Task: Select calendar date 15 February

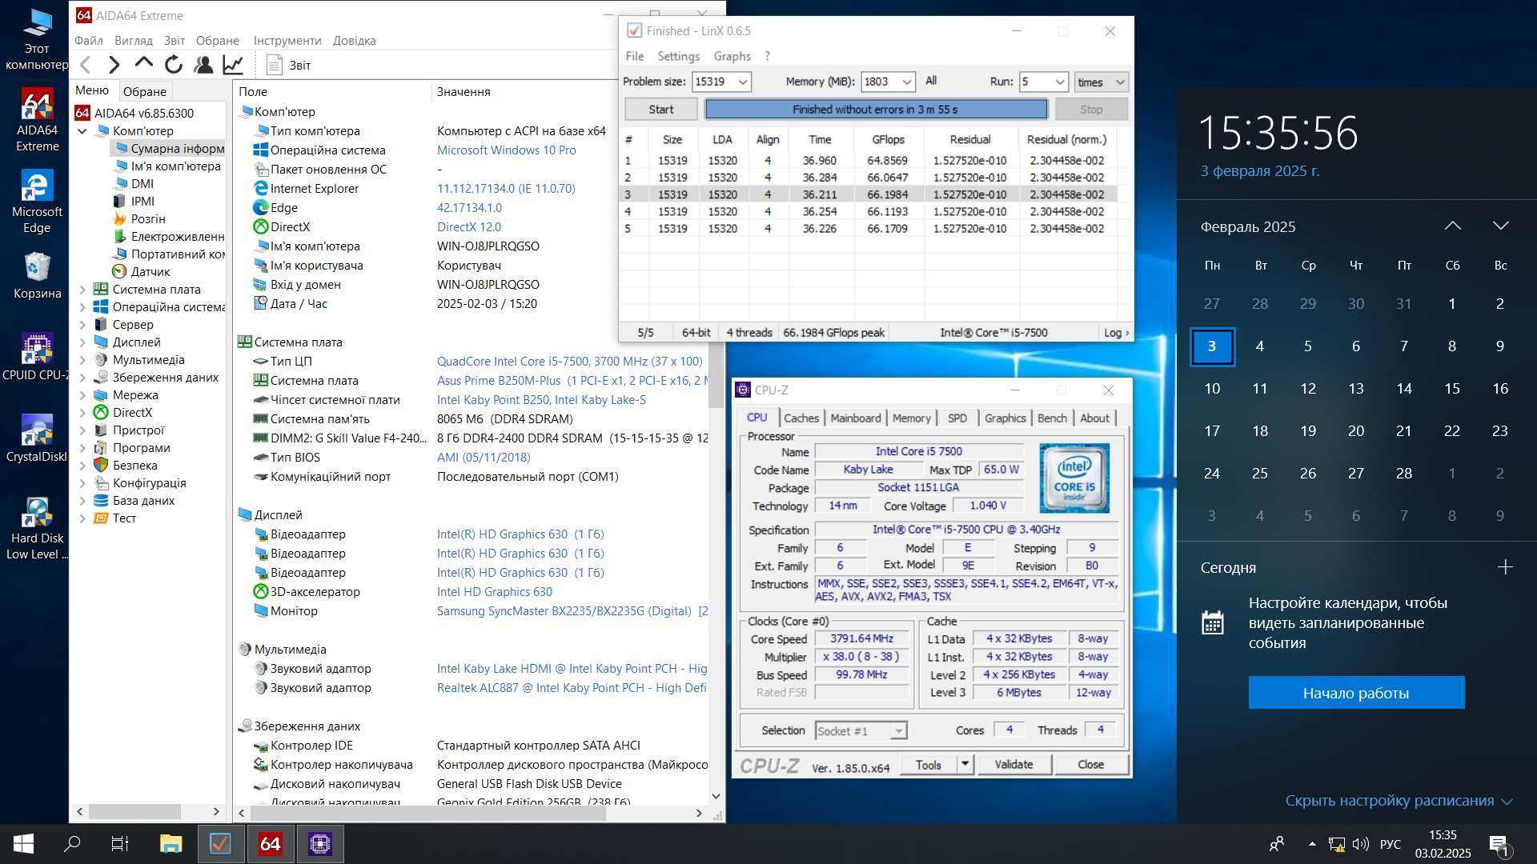Action: click(1452, 389)
